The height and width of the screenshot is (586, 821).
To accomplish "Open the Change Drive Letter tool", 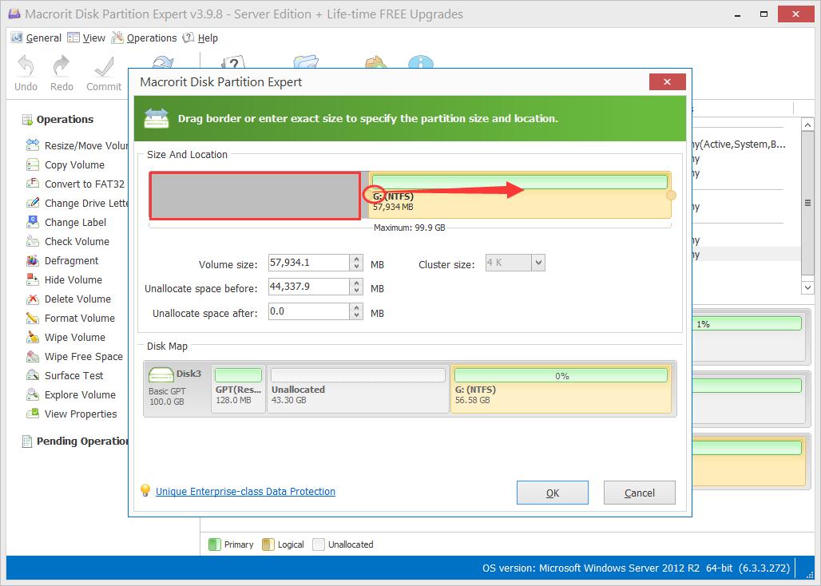I will pos(32,203).
